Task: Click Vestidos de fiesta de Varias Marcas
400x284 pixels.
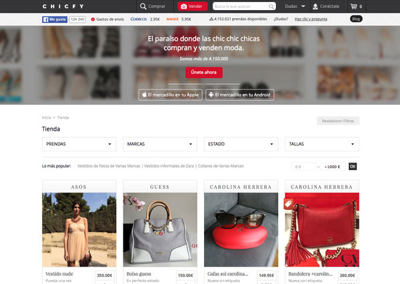Action: (109, 166)
